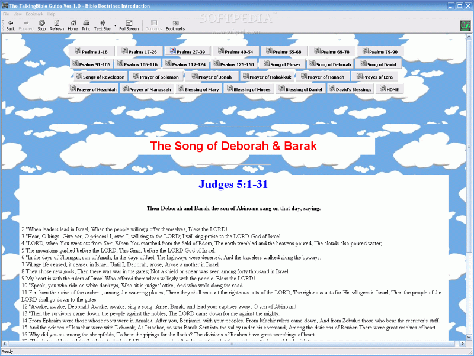Select the Song of Moses button
The height and width of the screenshot is (356, 474).
click(x=282, y=64)
